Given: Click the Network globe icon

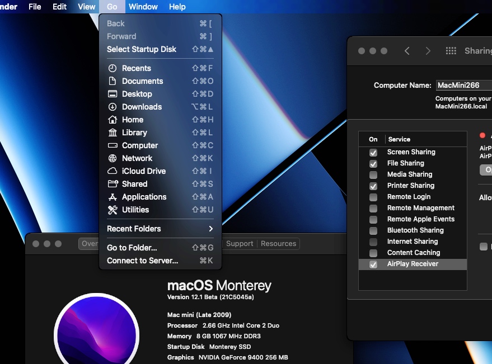Looking at the screenshot, I should click(113, 158).
